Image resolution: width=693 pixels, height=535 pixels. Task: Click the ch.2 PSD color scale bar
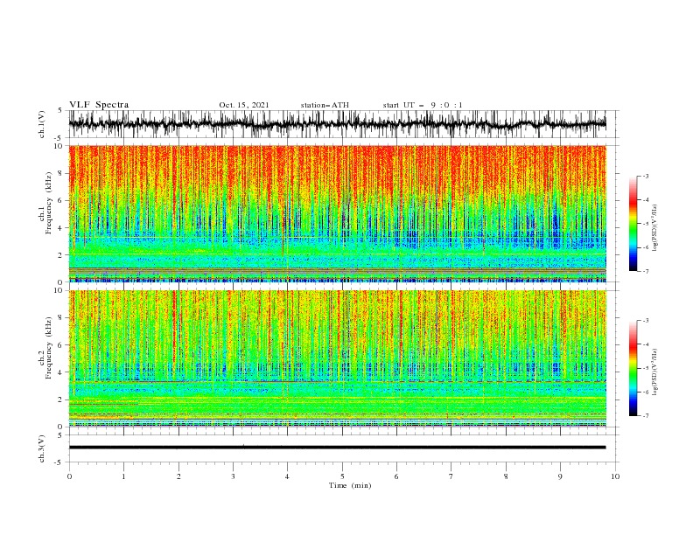coord(633,368)
